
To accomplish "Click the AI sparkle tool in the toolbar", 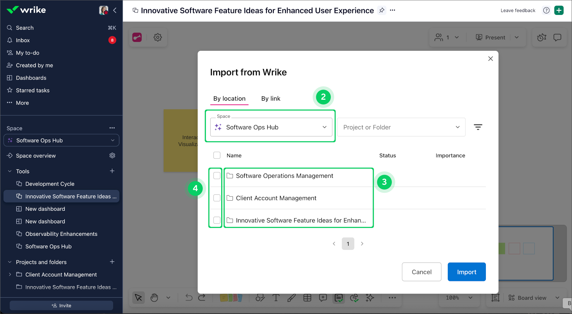I will pos(370,297).
